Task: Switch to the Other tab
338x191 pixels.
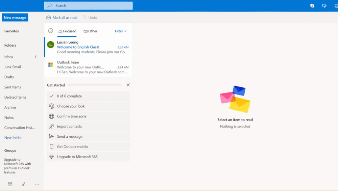Action: pos(91,31)
